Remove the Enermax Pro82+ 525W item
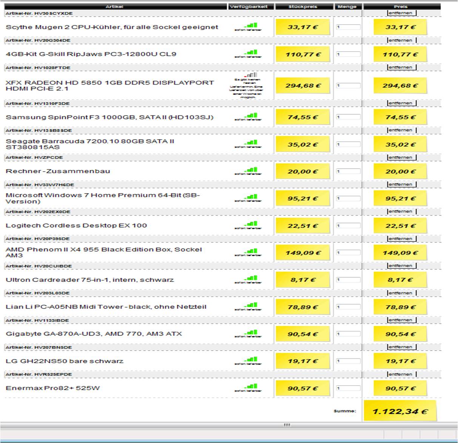 402,374
